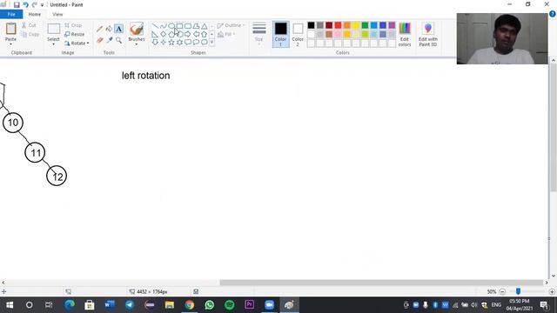Choose the Six-point star shape

point(180,43)
